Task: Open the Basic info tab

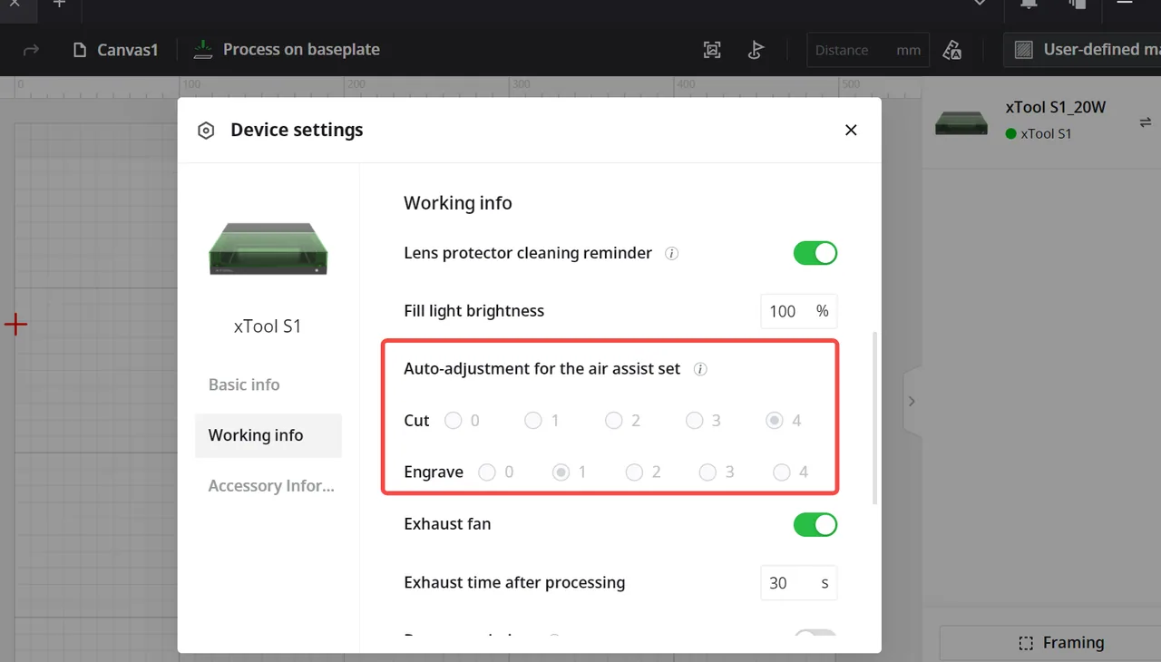Action: pos(244,385)
